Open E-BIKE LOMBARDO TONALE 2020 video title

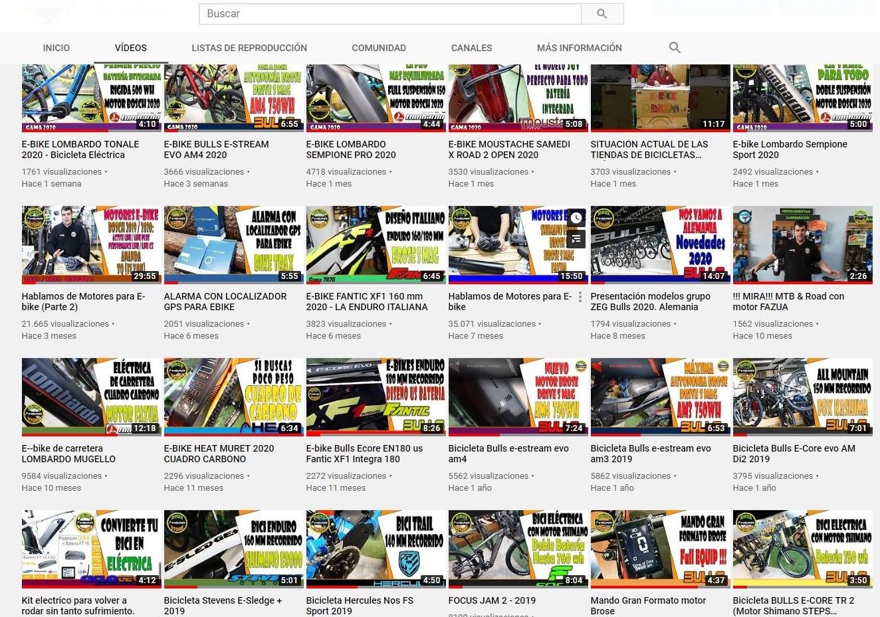coord(80,149)
